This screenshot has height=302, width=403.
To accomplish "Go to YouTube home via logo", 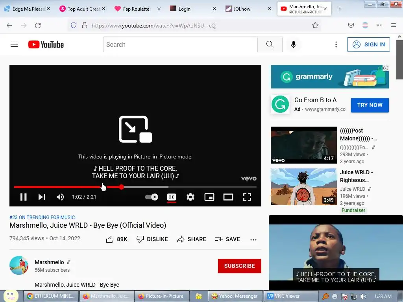I will click(46, 44).
